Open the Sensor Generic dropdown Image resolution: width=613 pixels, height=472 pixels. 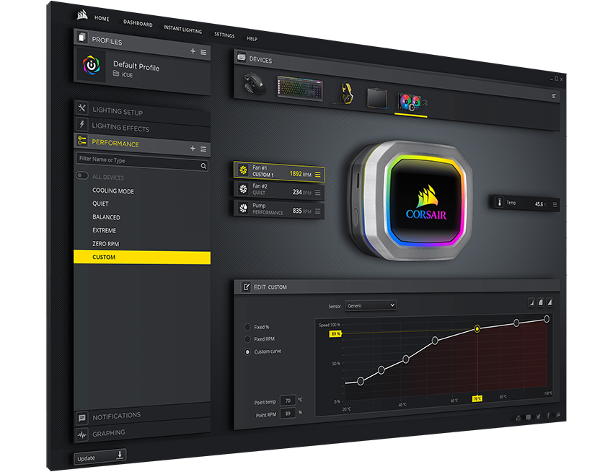(x=371, y=306)
